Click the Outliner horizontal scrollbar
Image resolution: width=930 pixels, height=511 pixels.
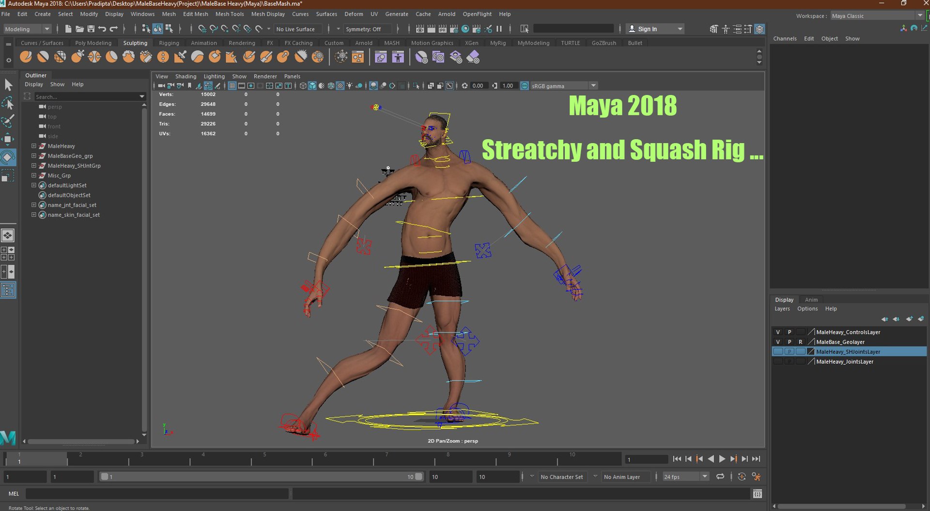point(81,441)
